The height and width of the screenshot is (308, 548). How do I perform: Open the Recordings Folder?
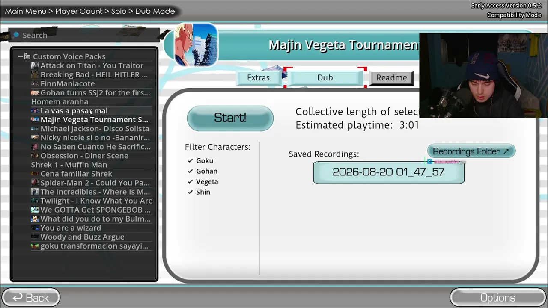471,151
